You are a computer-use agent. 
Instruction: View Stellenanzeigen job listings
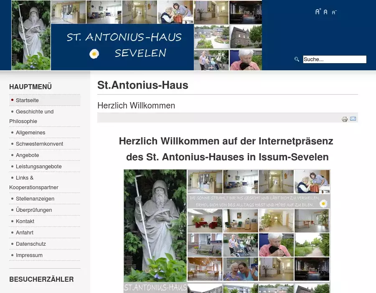click(35, 199)
